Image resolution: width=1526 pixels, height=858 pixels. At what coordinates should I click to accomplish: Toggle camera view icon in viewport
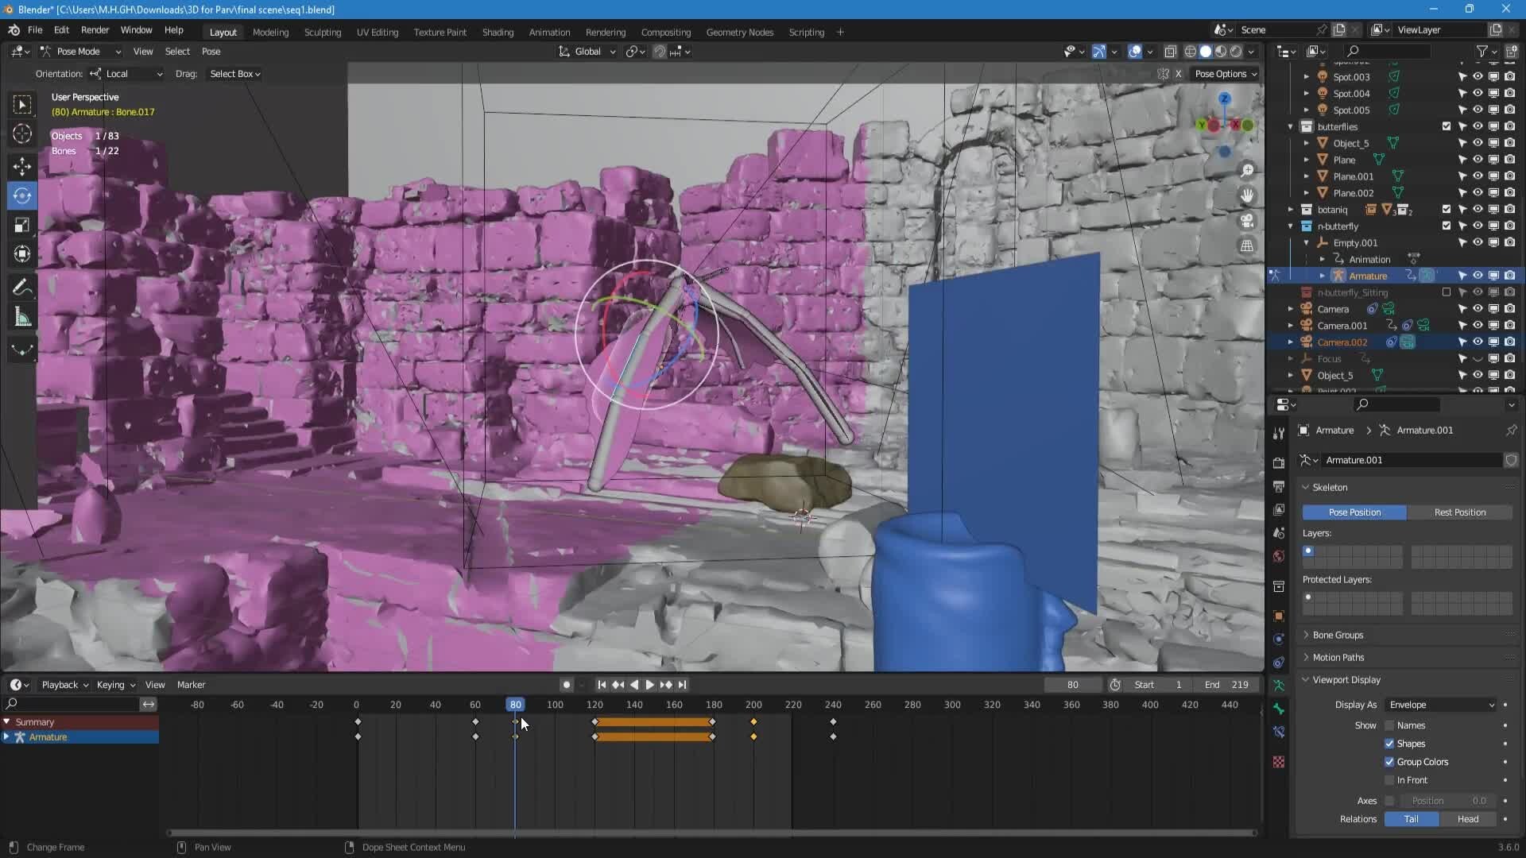coord(1247,221)
